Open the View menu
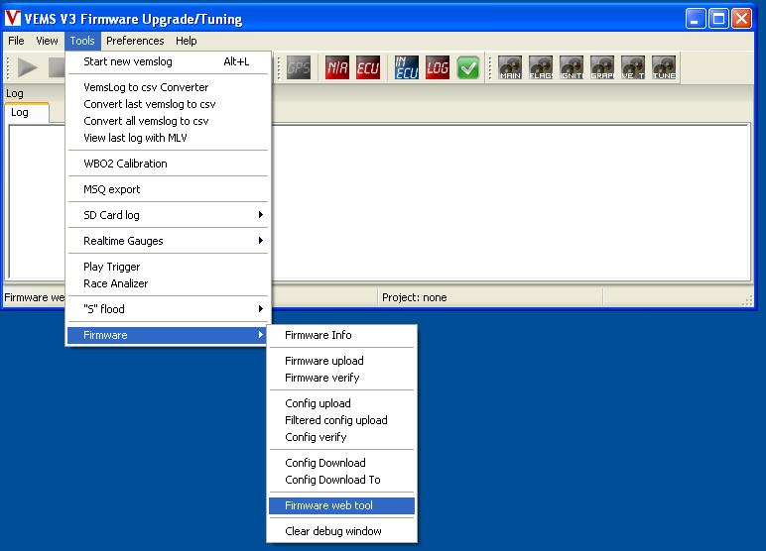This screenshot has height=551, width=766. click(x=47, y=41)
